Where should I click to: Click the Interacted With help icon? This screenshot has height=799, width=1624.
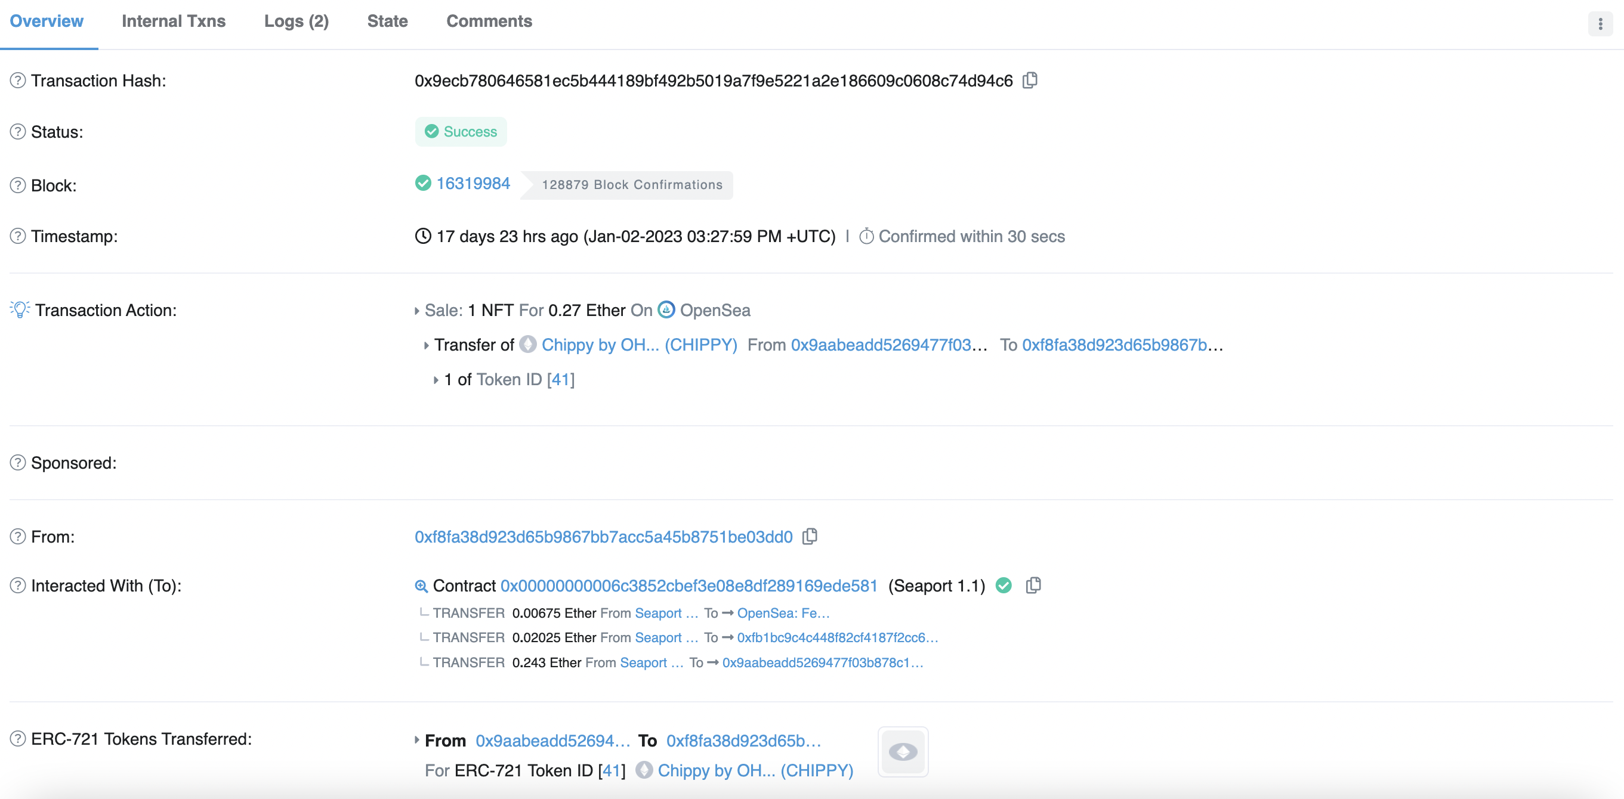tap(18, 586)
